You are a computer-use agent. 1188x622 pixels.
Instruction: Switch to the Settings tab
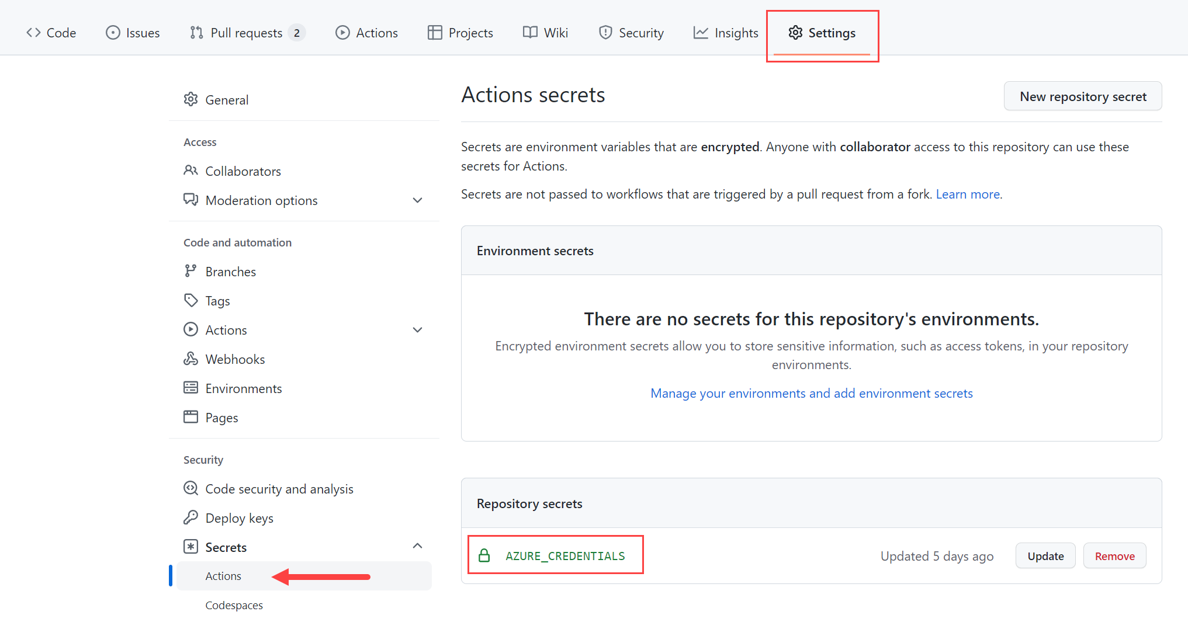822,33
